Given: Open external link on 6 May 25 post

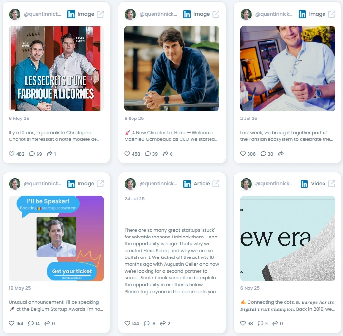Looking at the screenshot, I should (100, 14).
